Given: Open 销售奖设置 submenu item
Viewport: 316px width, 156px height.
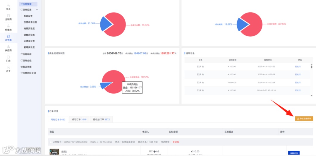Looking at the screenshot, I should tap(29, 35).
